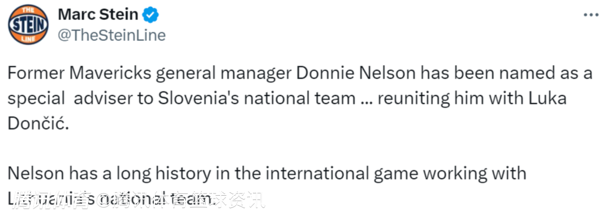Click the @TheSteinLine handle
Image resolution: width=611 pixels, height=220 pixels.
(x=112, y=36)
